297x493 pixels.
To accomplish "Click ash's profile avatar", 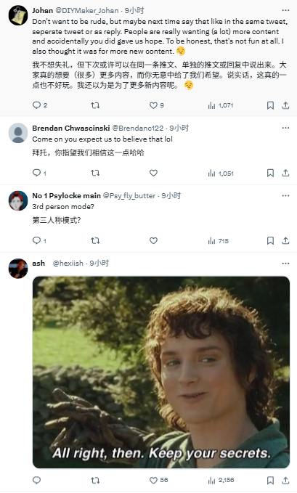I will click(18, 268).
